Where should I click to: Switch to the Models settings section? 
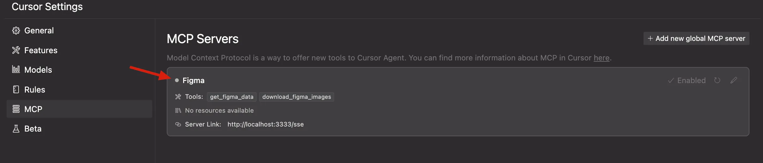tap(38, 70)
